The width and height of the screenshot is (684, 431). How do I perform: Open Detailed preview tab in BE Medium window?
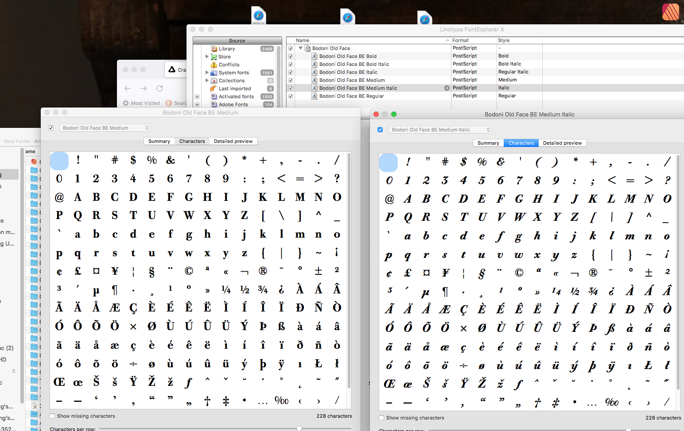233,141
